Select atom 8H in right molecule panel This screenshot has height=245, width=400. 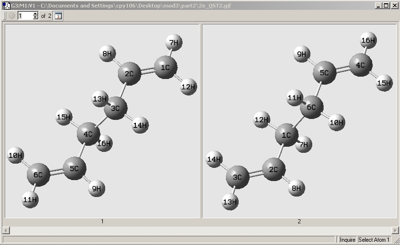[296, 188]
